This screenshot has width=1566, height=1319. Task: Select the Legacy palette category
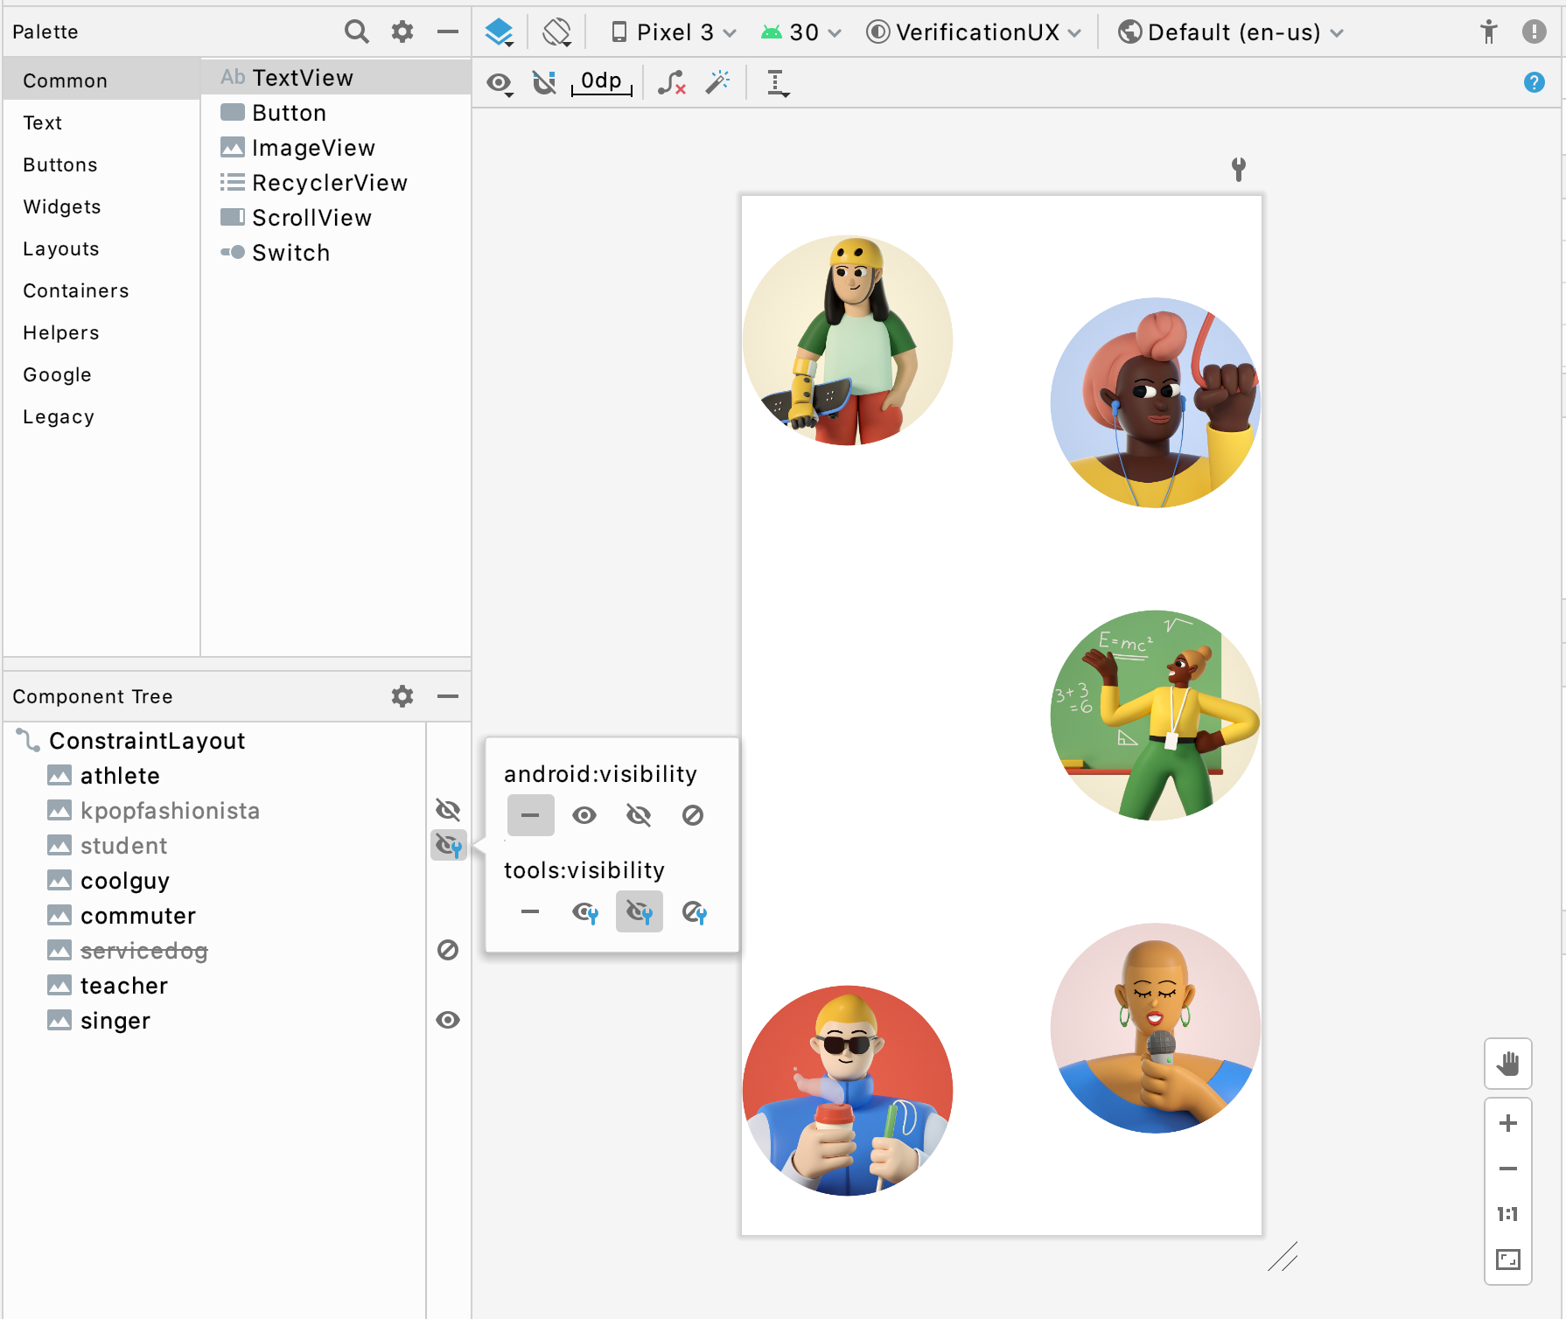coord(101,416)
